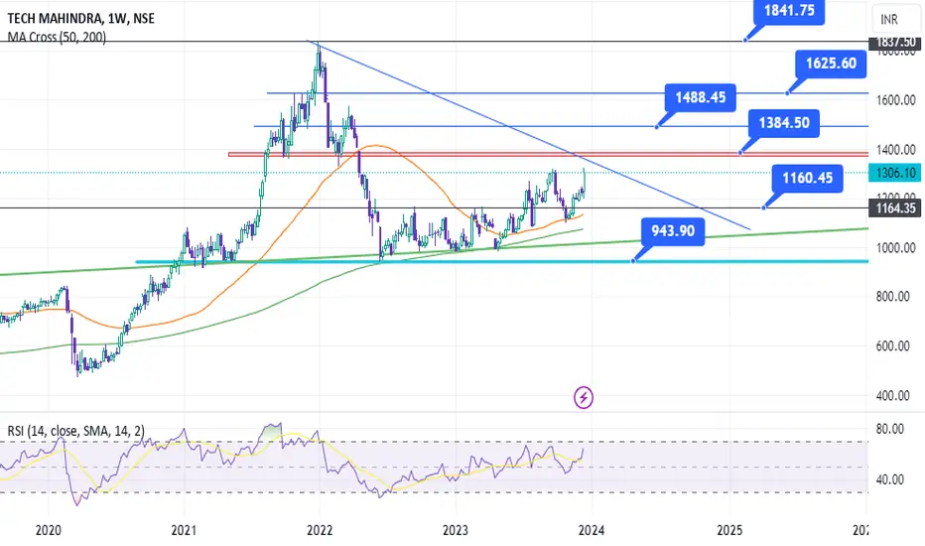Click the purple lightning bolt event icon
Image resolution: width=925 pixels, height=546 pixels.
[x=584, y=398]
